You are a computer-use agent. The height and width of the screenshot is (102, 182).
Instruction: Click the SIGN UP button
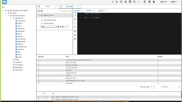click(x=163, y=2)
